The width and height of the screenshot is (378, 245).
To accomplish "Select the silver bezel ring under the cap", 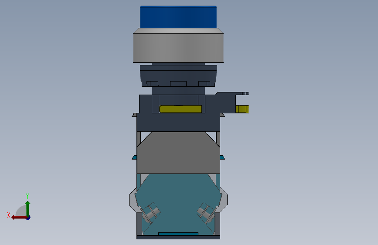I will pos(178,45).
